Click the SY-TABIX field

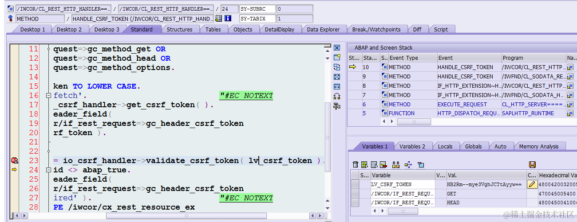tap(294, 19)
